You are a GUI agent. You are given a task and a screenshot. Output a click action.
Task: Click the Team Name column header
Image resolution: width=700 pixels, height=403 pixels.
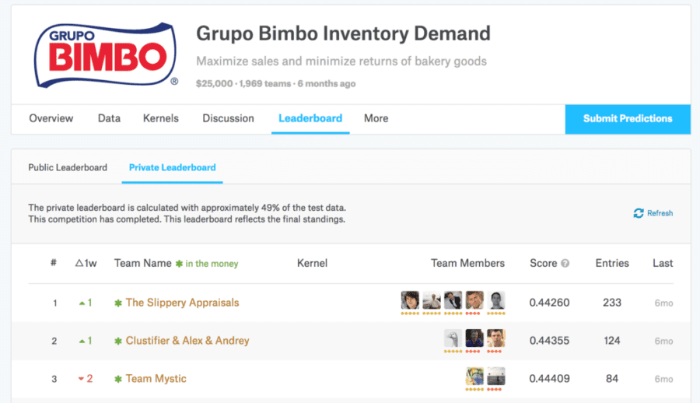click(x=143, y=264)
